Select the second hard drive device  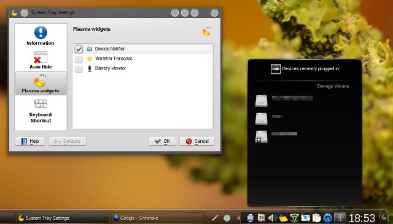[262, 119]
